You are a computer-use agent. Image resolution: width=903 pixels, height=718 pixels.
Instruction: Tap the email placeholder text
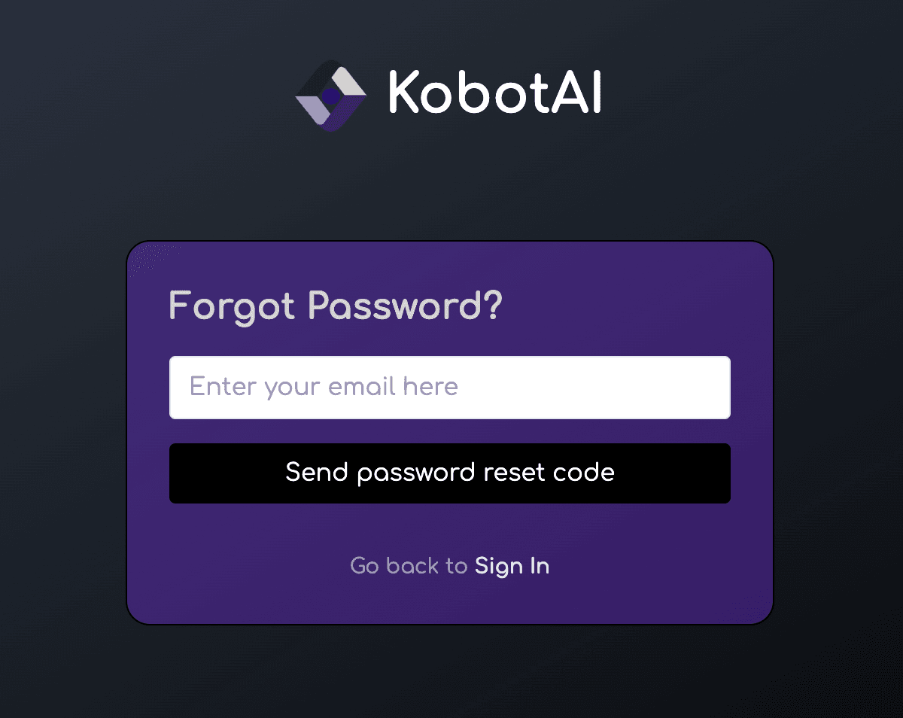[324, 387]
